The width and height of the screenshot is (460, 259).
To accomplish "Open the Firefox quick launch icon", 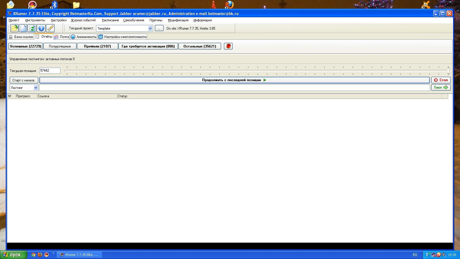I will (x=40, y=255).
